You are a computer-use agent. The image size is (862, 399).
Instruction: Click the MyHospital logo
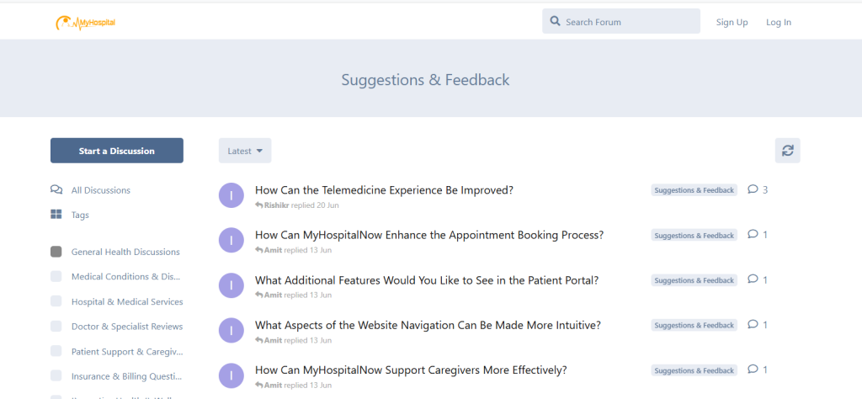pyautogui.click(x=85, y=23)
